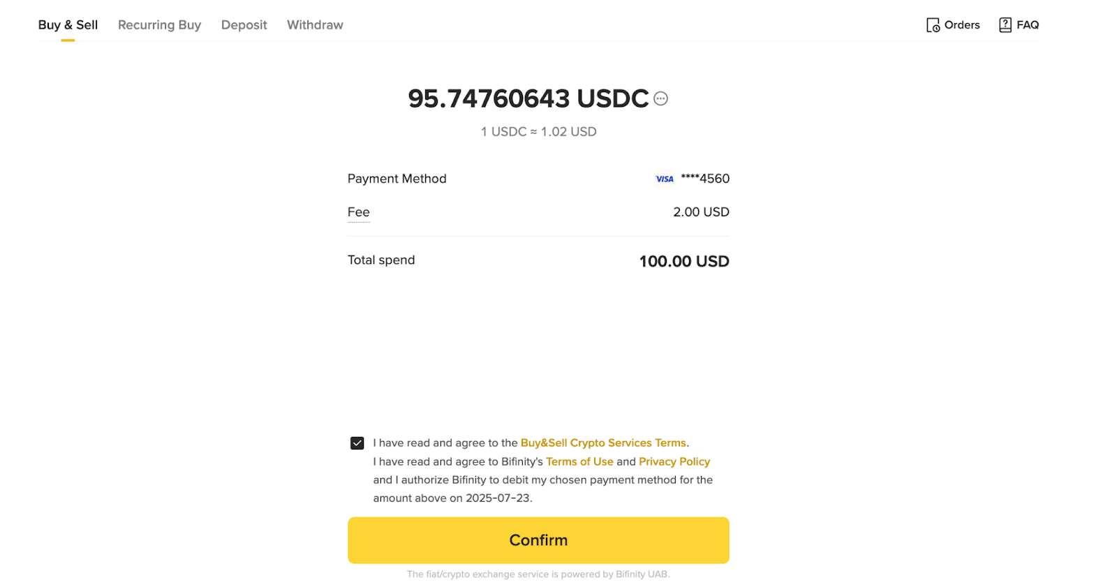Viewport: 1117px width, 587px height.
Task: Select the Buy & Sell tab
Action: [x=68, y=25]
